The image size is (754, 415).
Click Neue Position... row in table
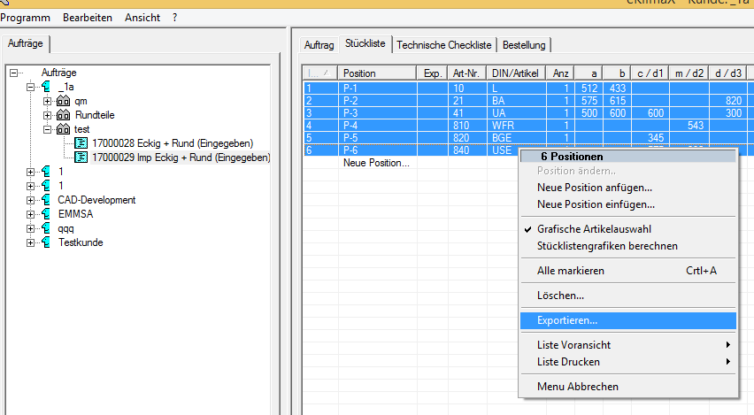point(376,163)
